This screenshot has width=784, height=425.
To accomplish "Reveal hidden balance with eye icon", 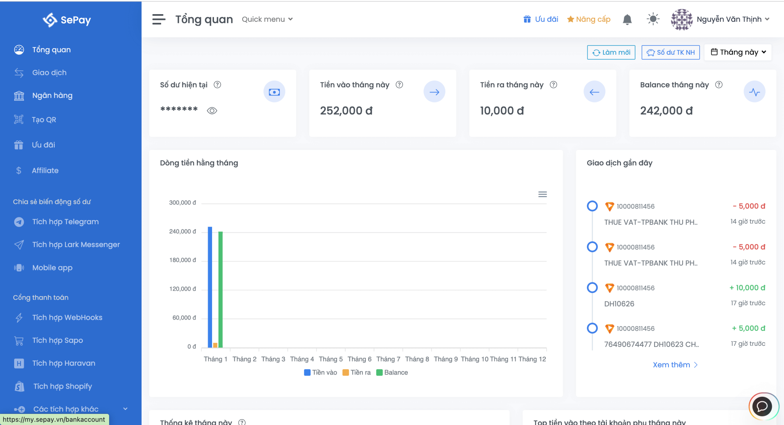I will point(212,111).
